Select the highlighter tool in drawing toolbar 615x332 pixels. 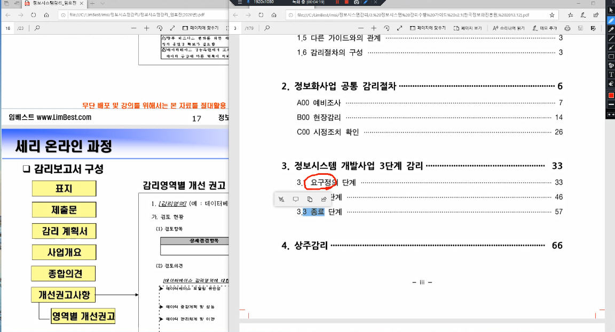(x=611, y=29)
